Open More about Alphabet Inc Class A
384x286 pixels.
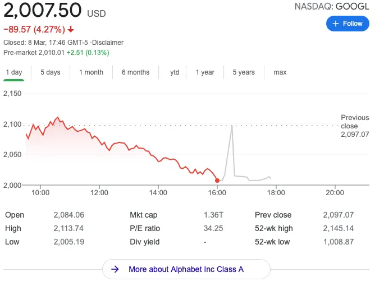(x=186, y=269)
